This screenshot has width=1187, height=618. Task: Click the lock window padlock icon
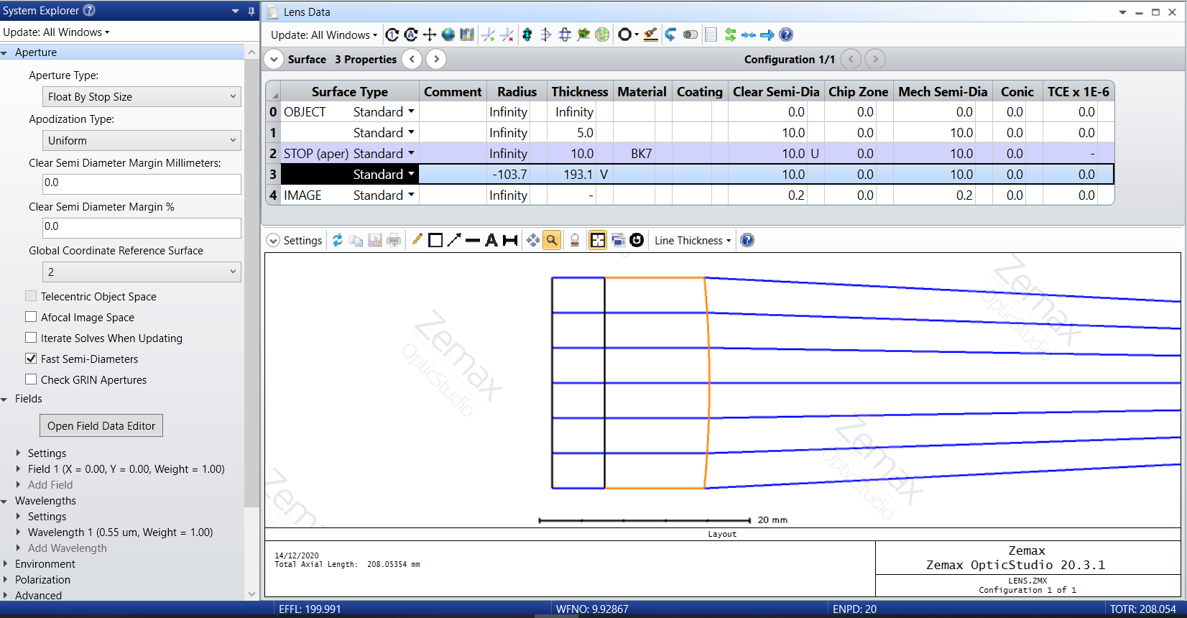(575, 241)
